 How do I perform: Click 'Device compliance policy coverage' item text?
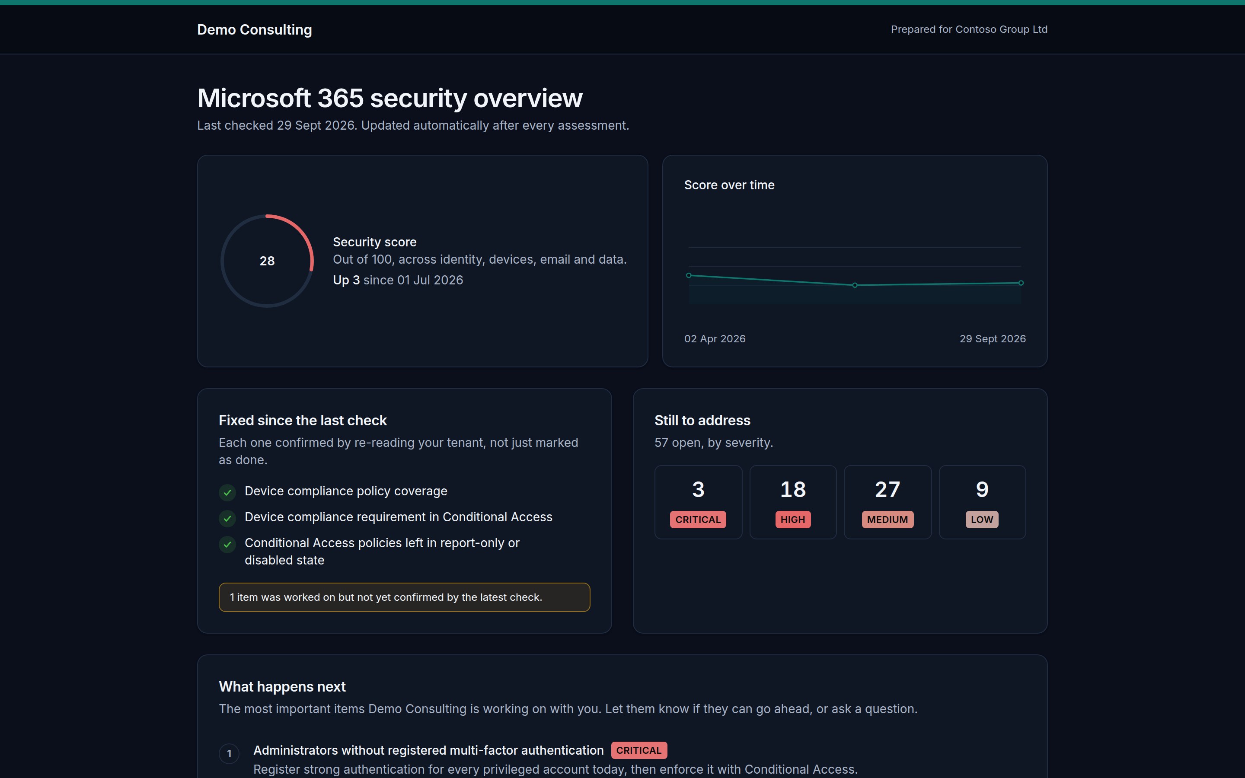[346, 491]
